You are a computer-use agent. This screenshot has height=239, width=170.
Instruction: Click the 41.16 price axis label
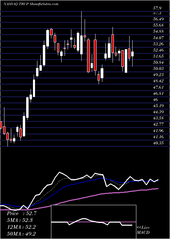(158, 137)
